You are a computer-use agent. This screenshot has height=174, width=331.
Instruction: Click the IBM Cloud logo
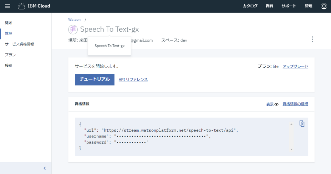click(x=34, y=6)
